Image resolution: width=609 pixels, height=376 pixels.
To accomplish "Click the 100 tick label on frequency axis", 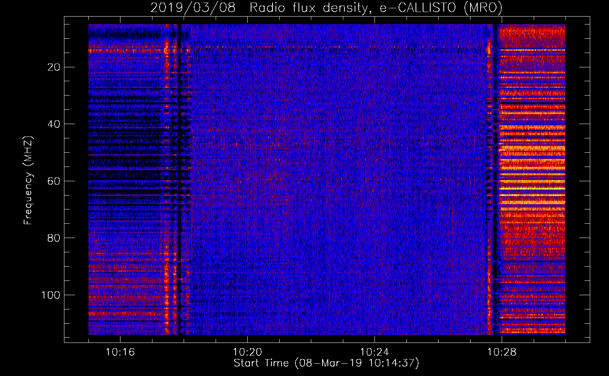I will coord(50,295).
